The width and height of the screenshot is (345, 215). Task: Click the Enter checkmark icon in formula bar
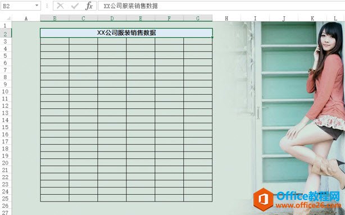[75, 6]
